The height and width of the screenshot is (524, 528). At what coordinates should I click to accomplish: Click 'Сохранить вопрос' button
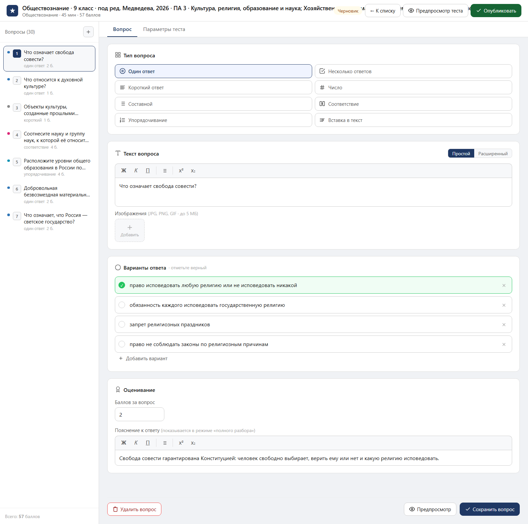(490, 509)
